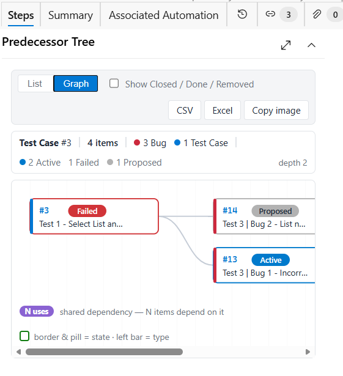Open the Attachments paperclip icon

click(317, 15)
